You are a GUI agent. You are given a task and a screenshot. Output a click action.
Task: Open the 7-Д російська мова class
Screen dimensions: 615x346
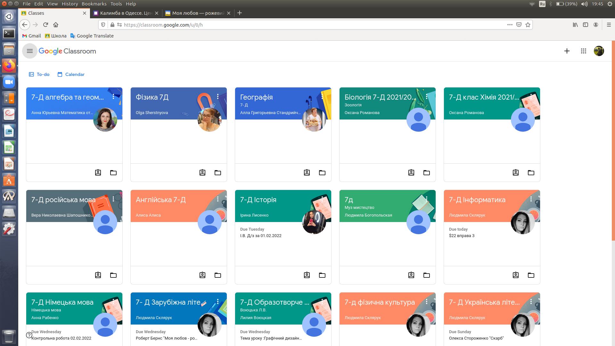tap(63, 200)
